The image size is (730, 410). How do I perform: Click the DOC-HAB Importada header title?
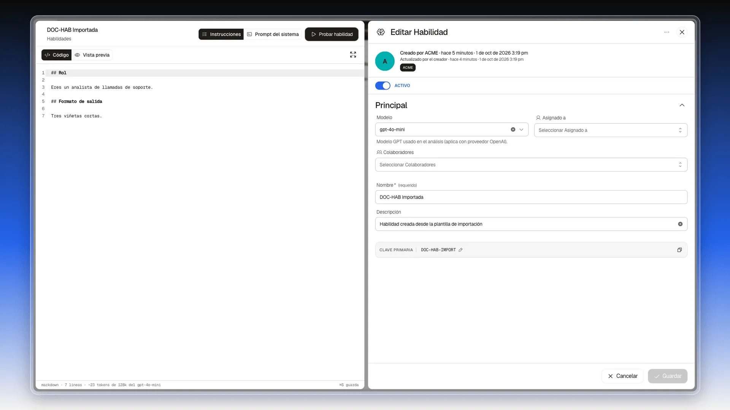point(72,30)
